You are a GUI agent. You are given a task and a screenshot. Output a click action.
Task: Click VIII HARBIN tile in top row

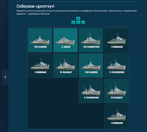click(40, 40)
